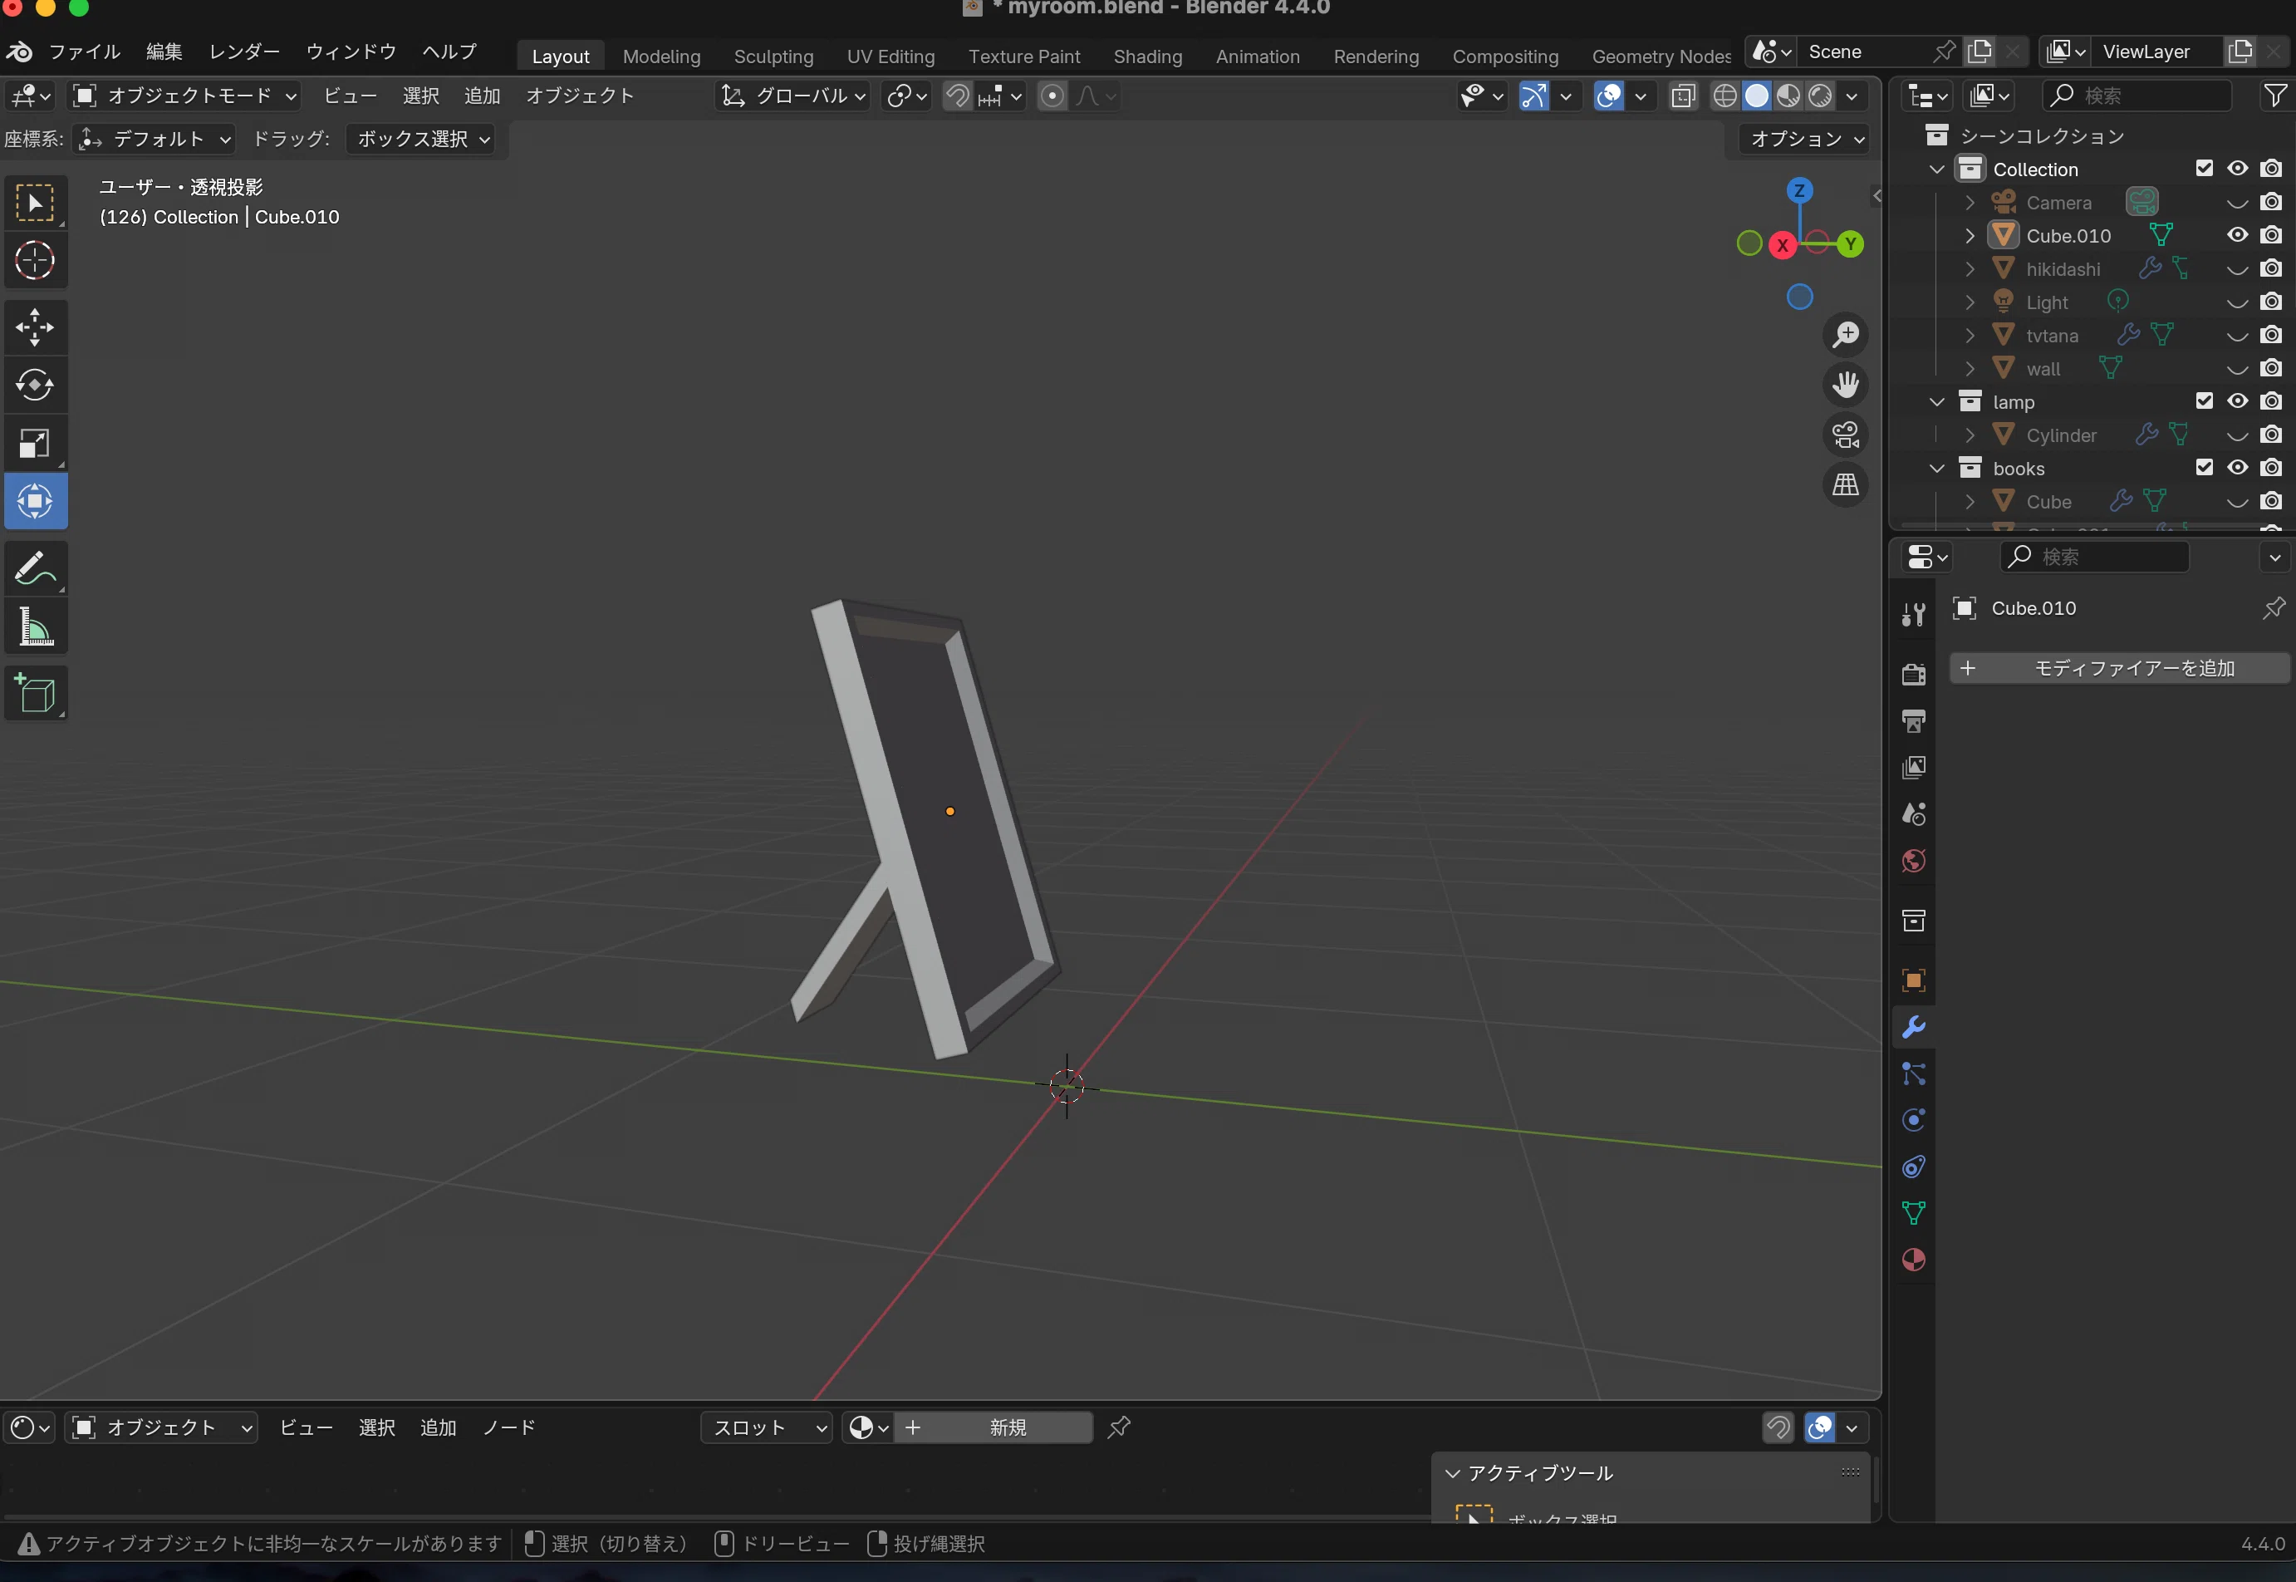Select the Scale tool
This screenshot has height=1582, width=2296.
point(35,443)
